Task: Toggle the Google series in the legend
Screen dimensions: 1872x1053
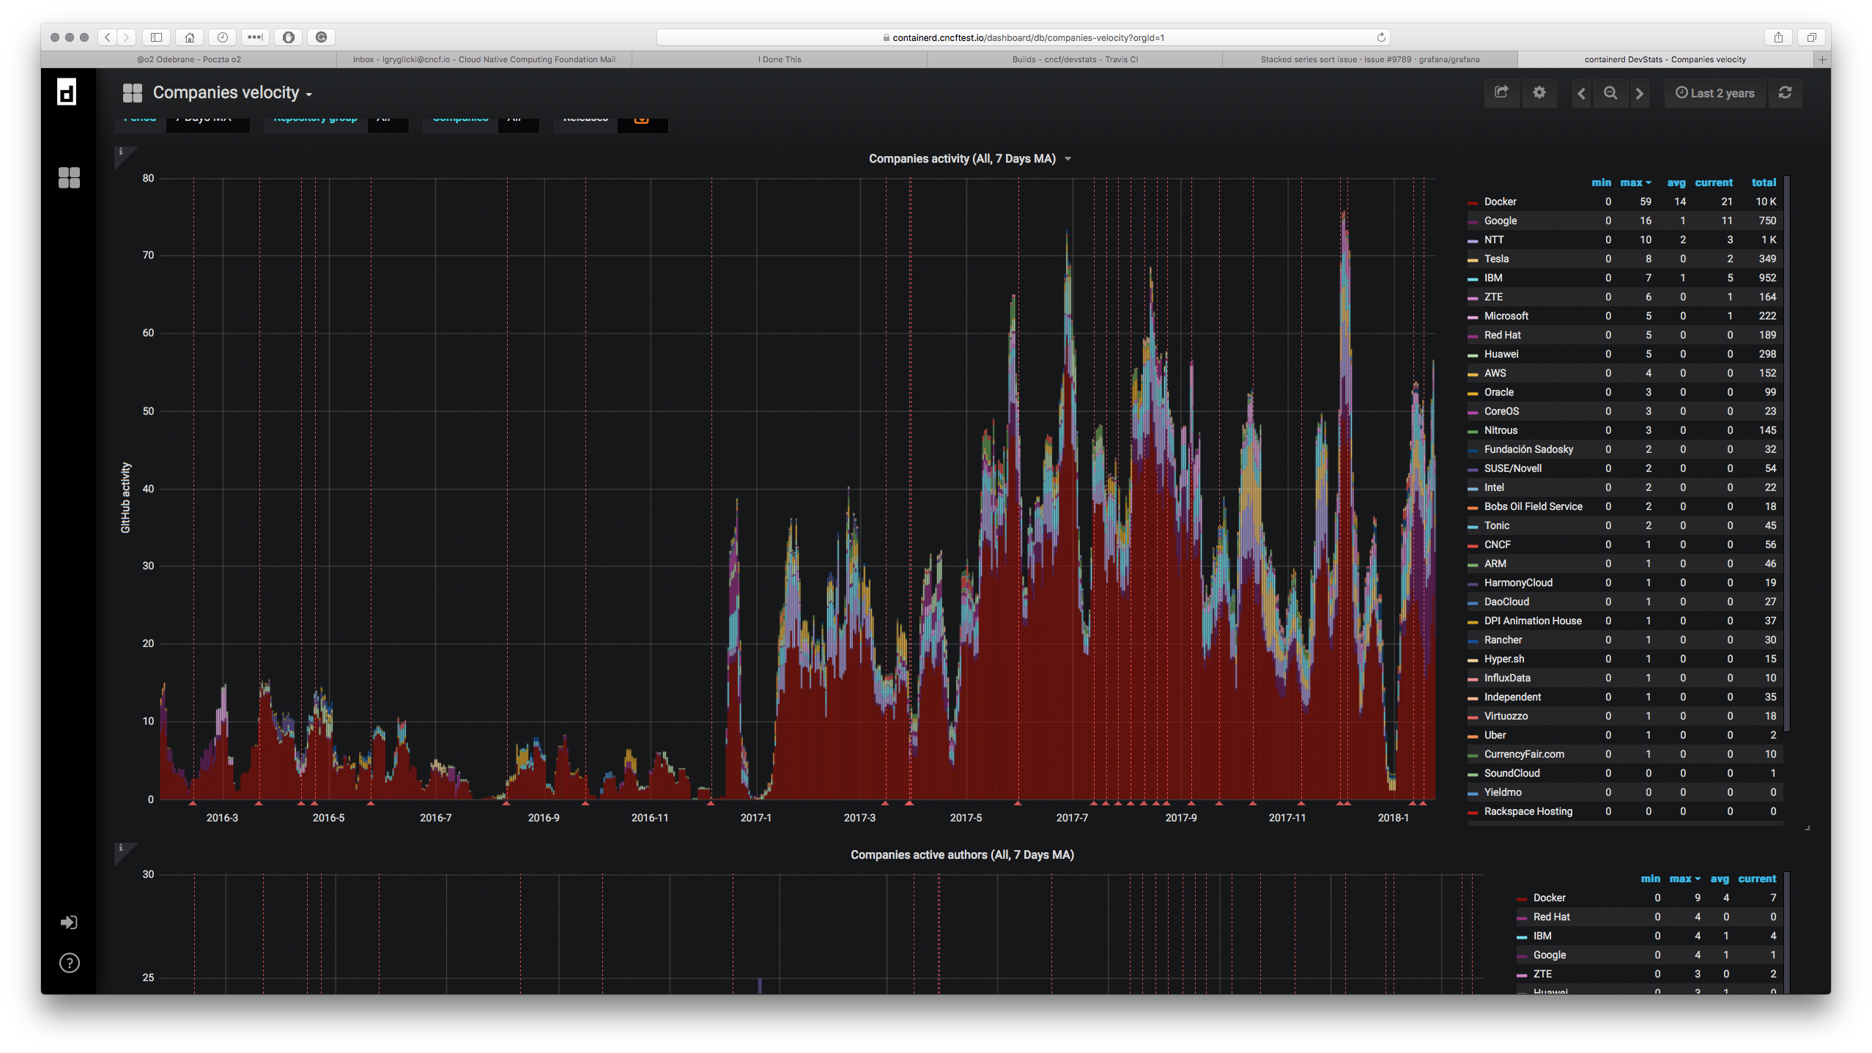Action: click(1500, 221)
